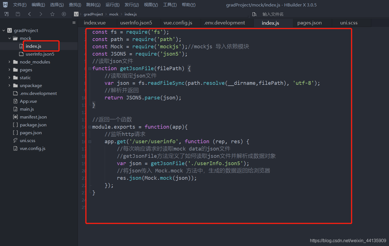Open the 发行(U) menu

[132, 5]
